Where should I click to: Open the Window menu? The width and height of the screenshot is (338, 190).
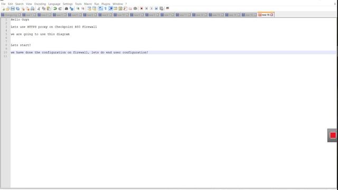pos(118,4)
